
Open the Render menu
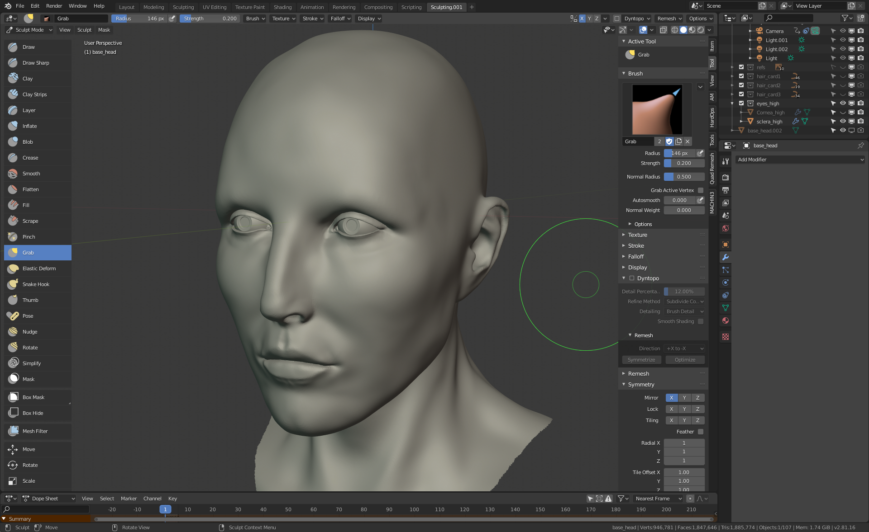54,6
